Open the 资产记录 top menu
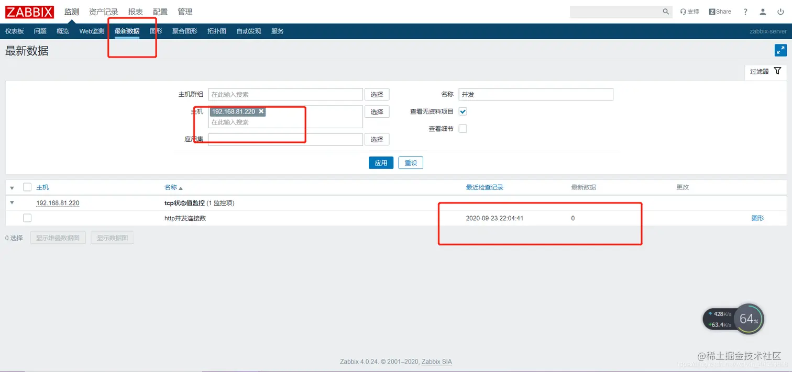This screenshot has height=372, width=792. point(104,12)
